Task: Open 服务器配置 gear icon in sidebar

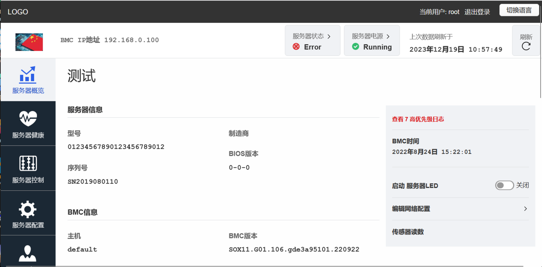Action: point(28,209)
